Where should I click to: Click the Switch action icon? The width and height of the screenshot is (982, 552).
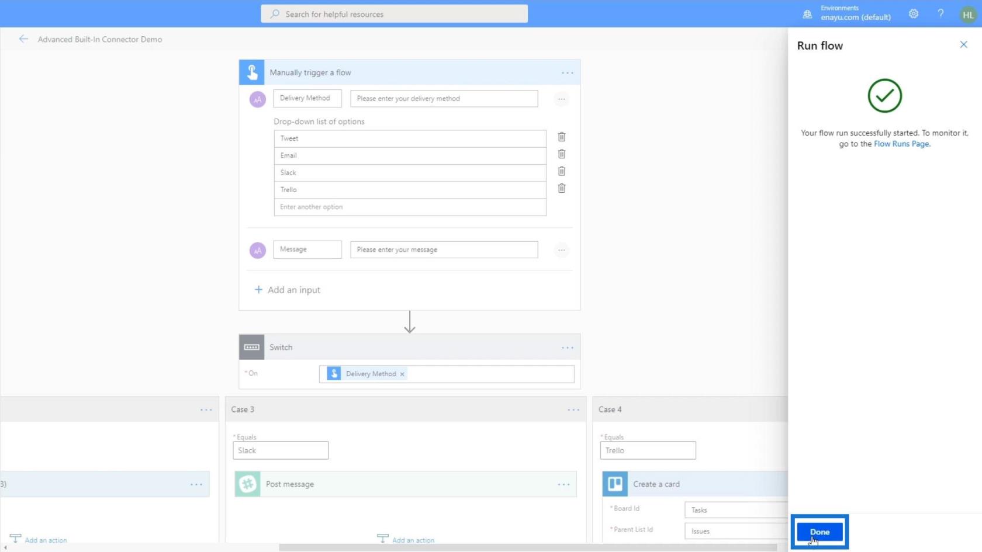point(252,347)
